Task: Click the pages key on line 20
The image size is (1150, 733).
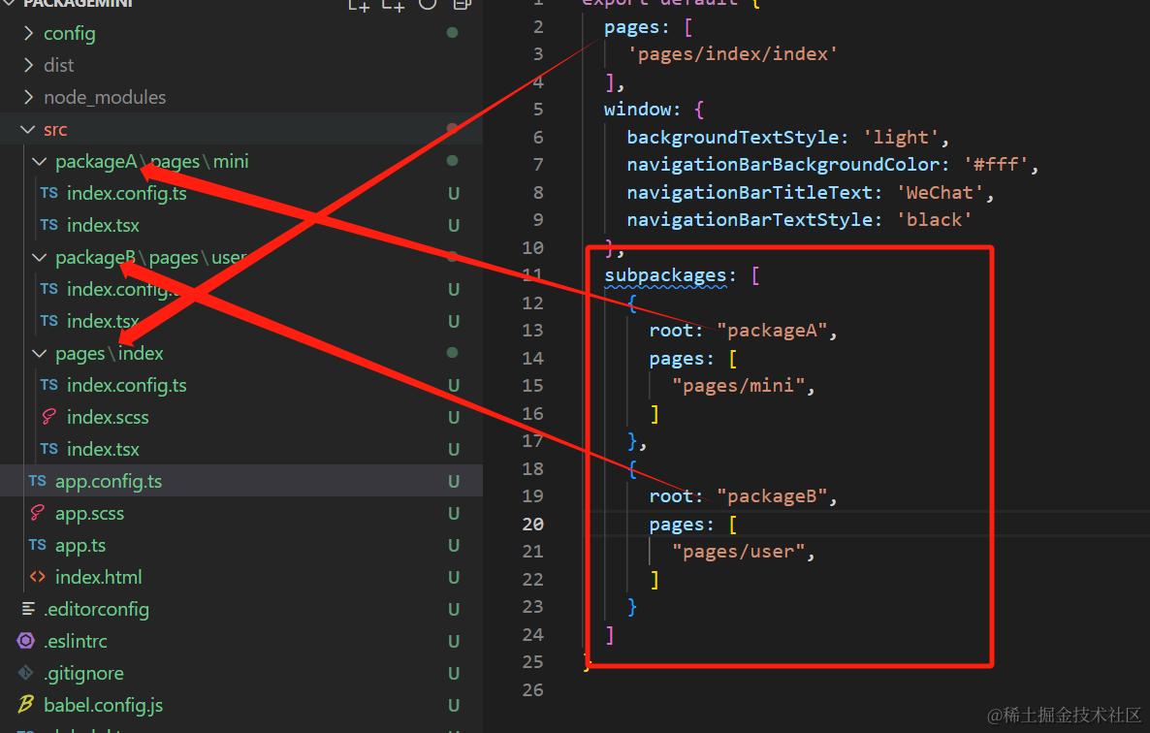Action: coord(676,525)
